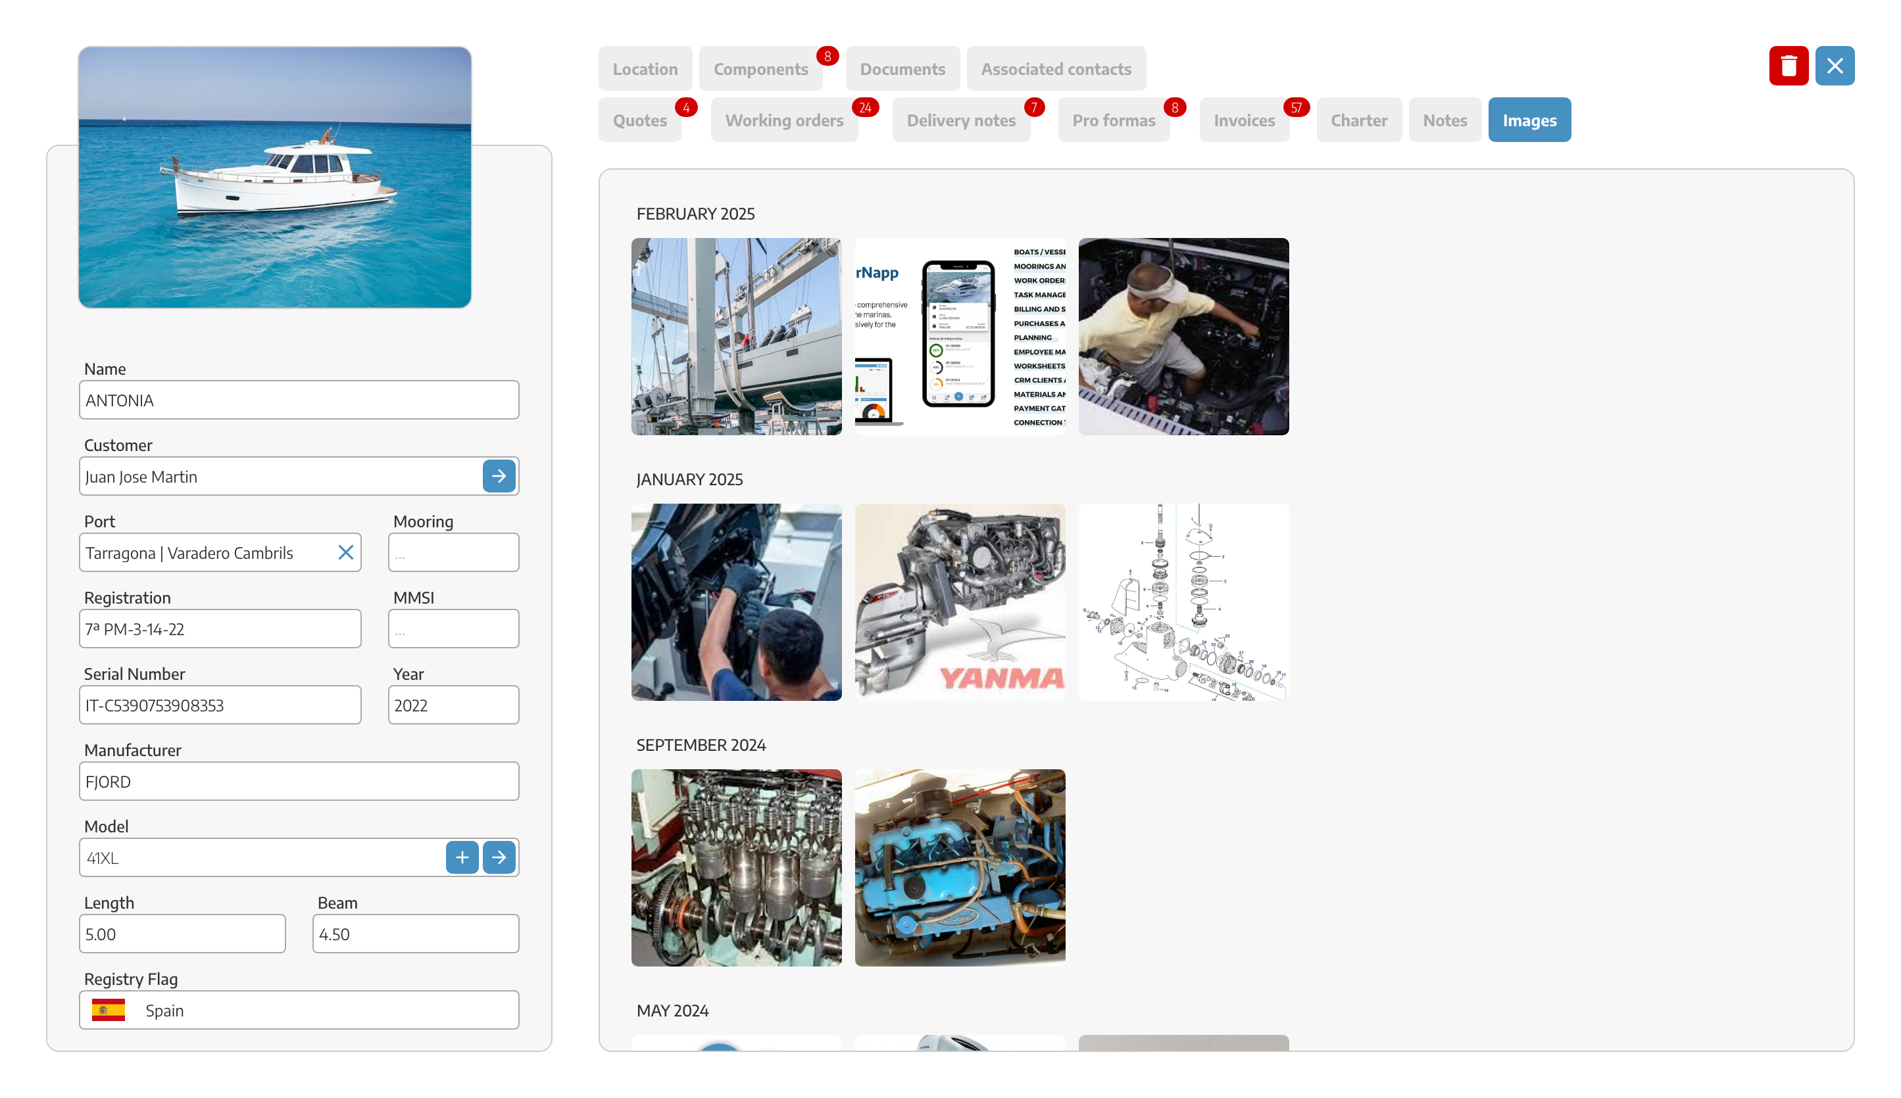The height and width of the screenshot is (1098, 1901).
Task: Open customer Juan Jose Martin arrow icon
Action: tap(499, 476)
